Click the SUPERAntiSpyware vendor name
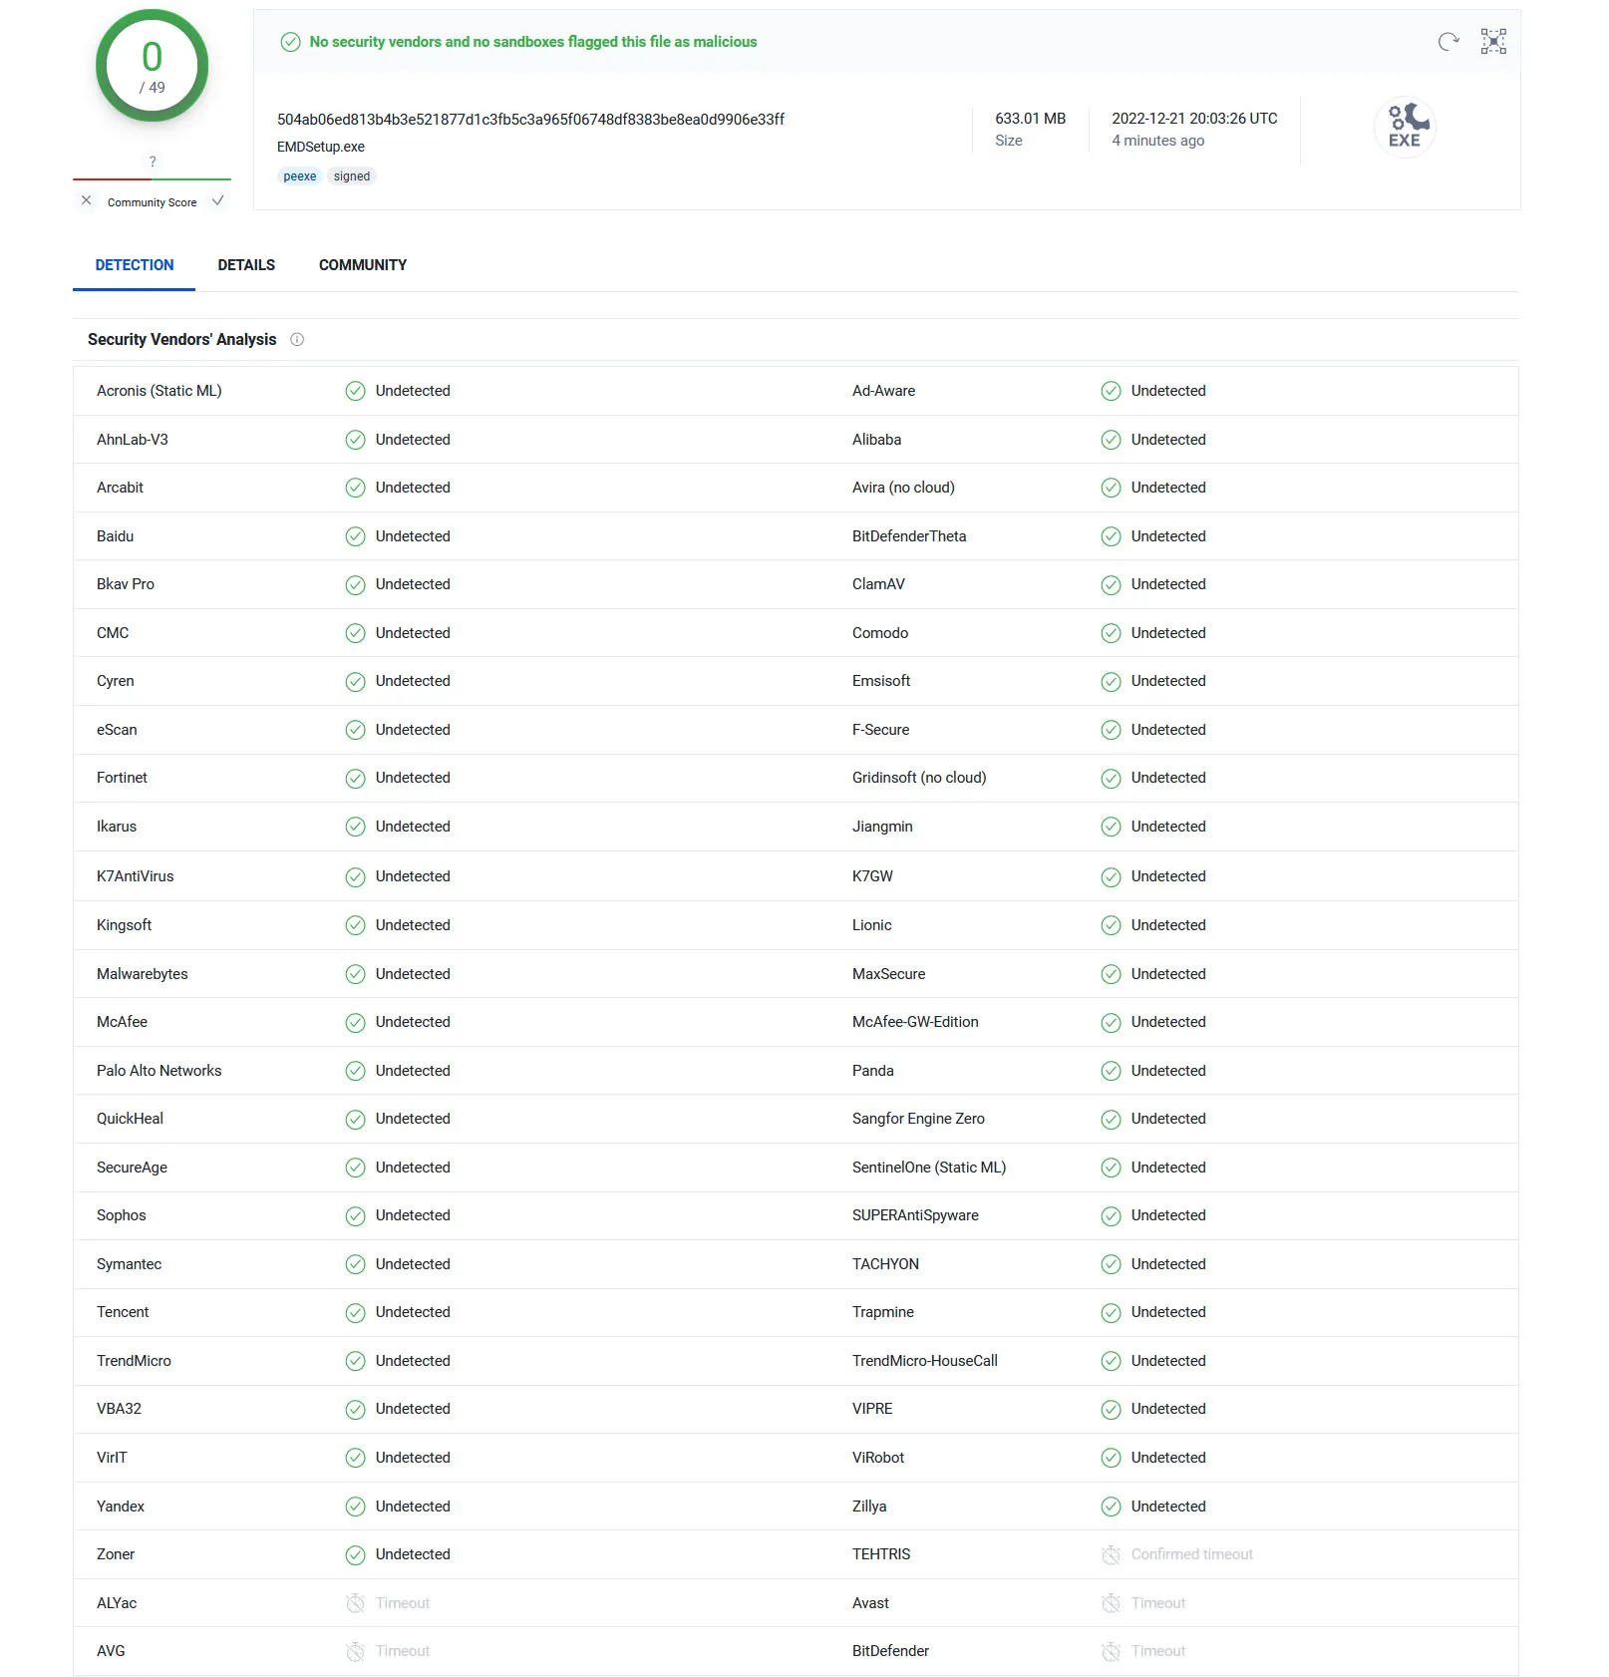Screen dimensions: 1609x1677 915,1215
